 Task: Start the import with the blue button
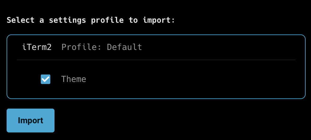(31, 121)
